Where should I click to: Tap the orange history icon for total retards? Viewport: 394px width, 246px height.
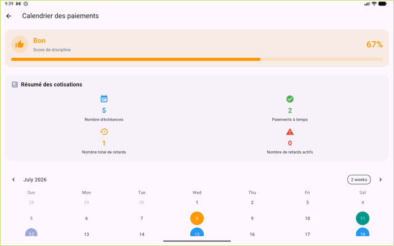(104, 132)
